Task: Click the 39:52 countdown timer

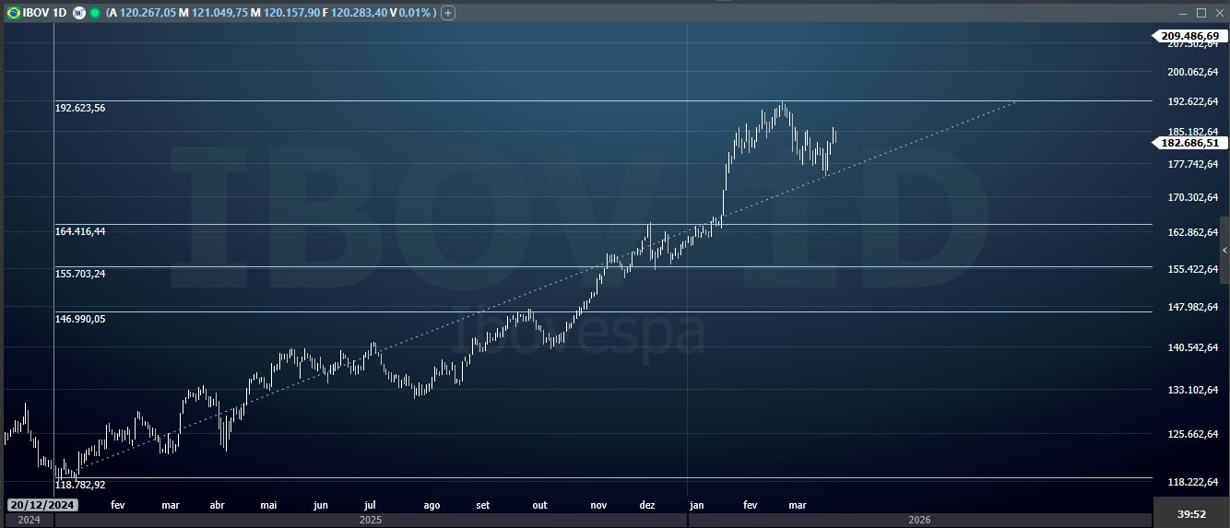Action: (1191, 513)
